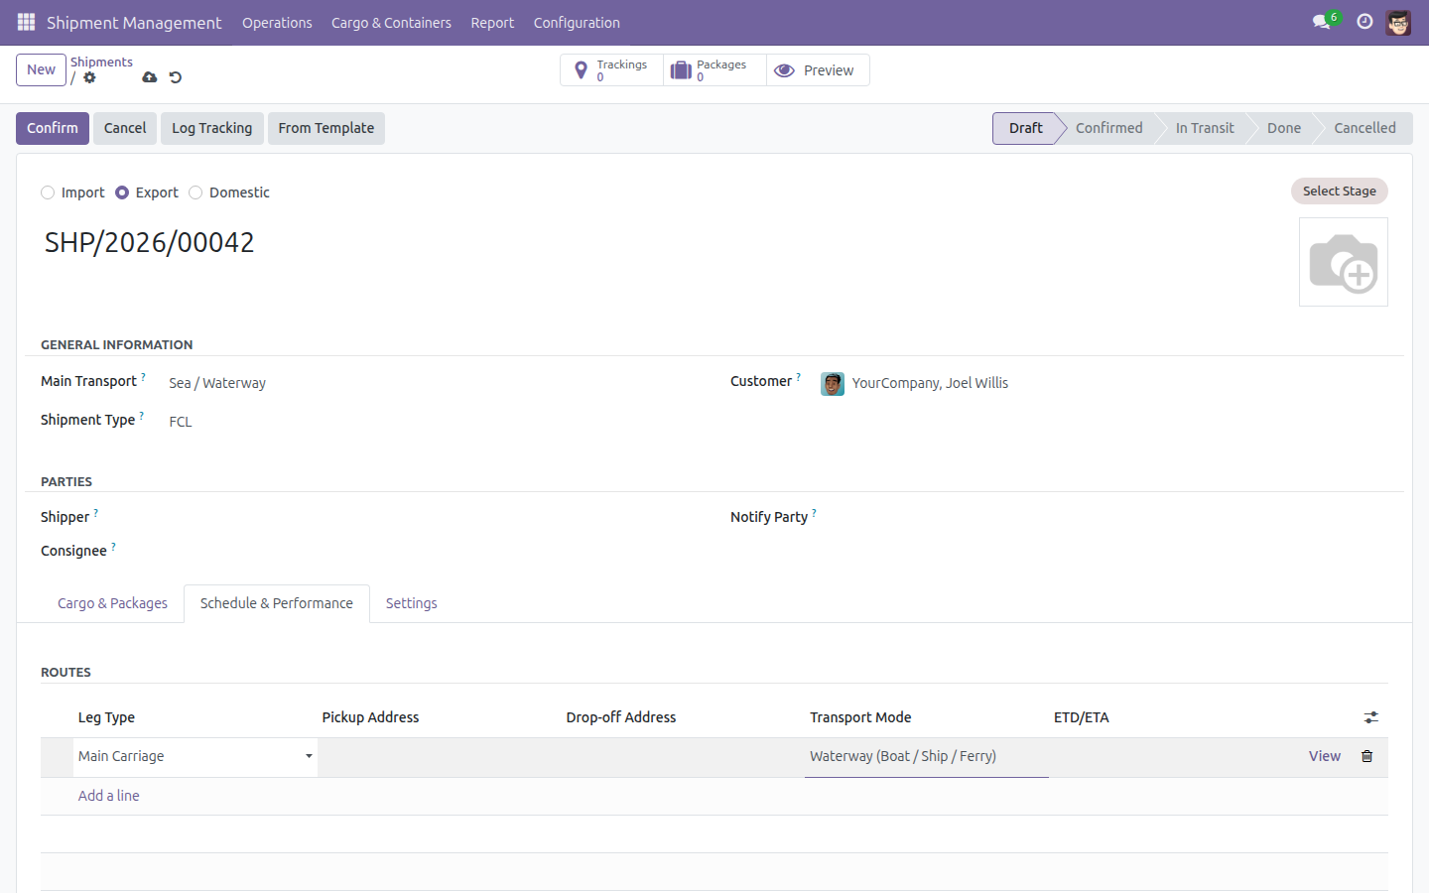The image size is (1429, 893).
Task: Click the Confirm button
Action: tap(53, 128)
